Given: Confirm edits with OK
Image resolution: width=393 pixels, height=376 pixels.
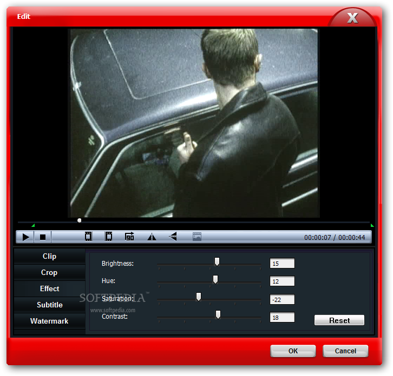Looking at the screenshot, I should coord(293,351).
